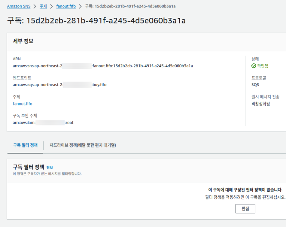Click the SQS protocol value
This screenshot has width=286, height=227.
[x=255, y=85]
